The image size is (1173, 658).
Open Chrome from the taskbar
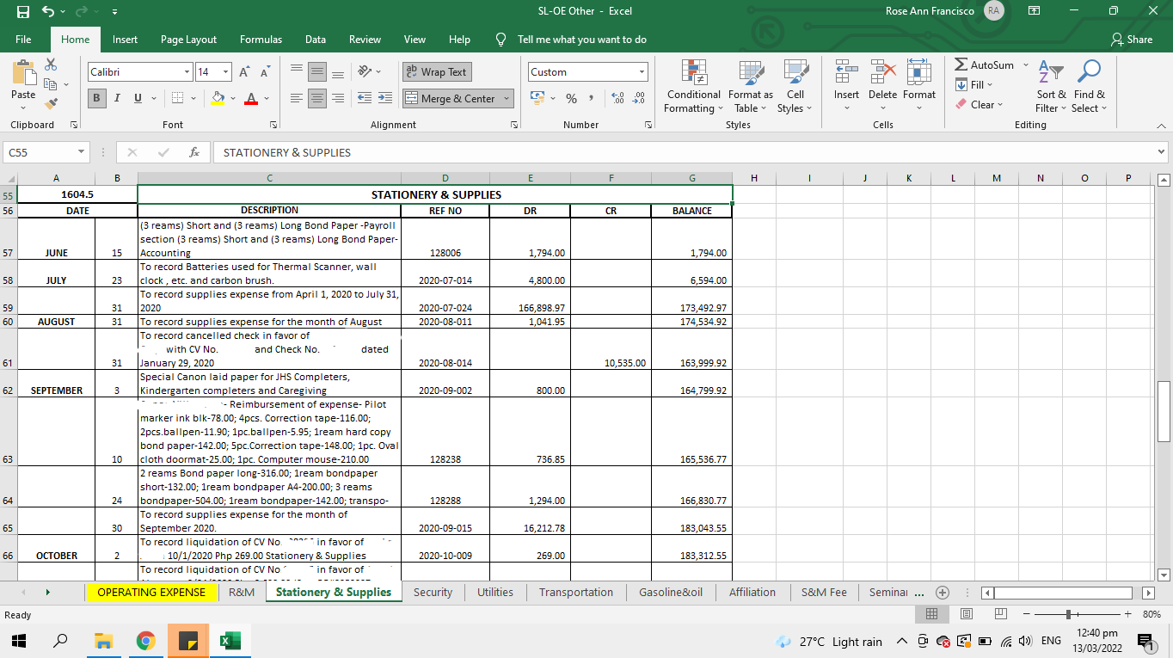click(145, 641)
